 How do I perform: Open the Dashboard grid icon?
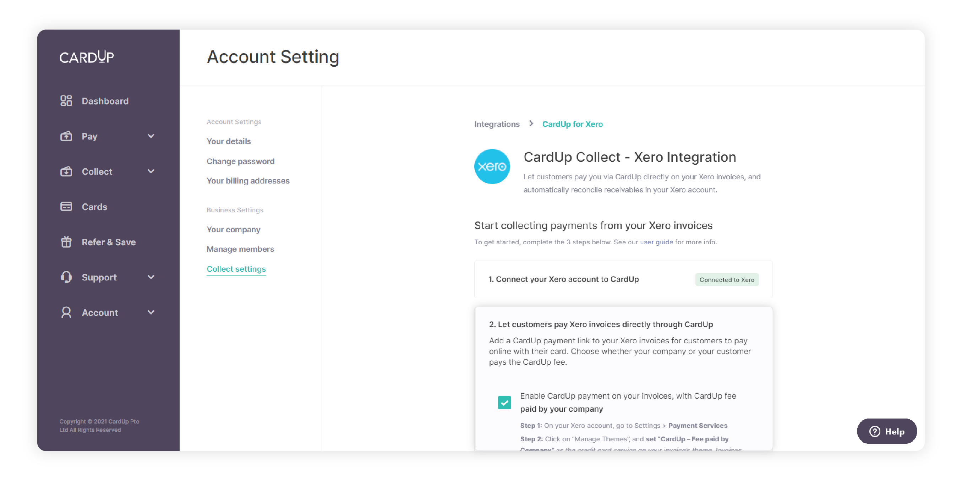click(66, 101)
